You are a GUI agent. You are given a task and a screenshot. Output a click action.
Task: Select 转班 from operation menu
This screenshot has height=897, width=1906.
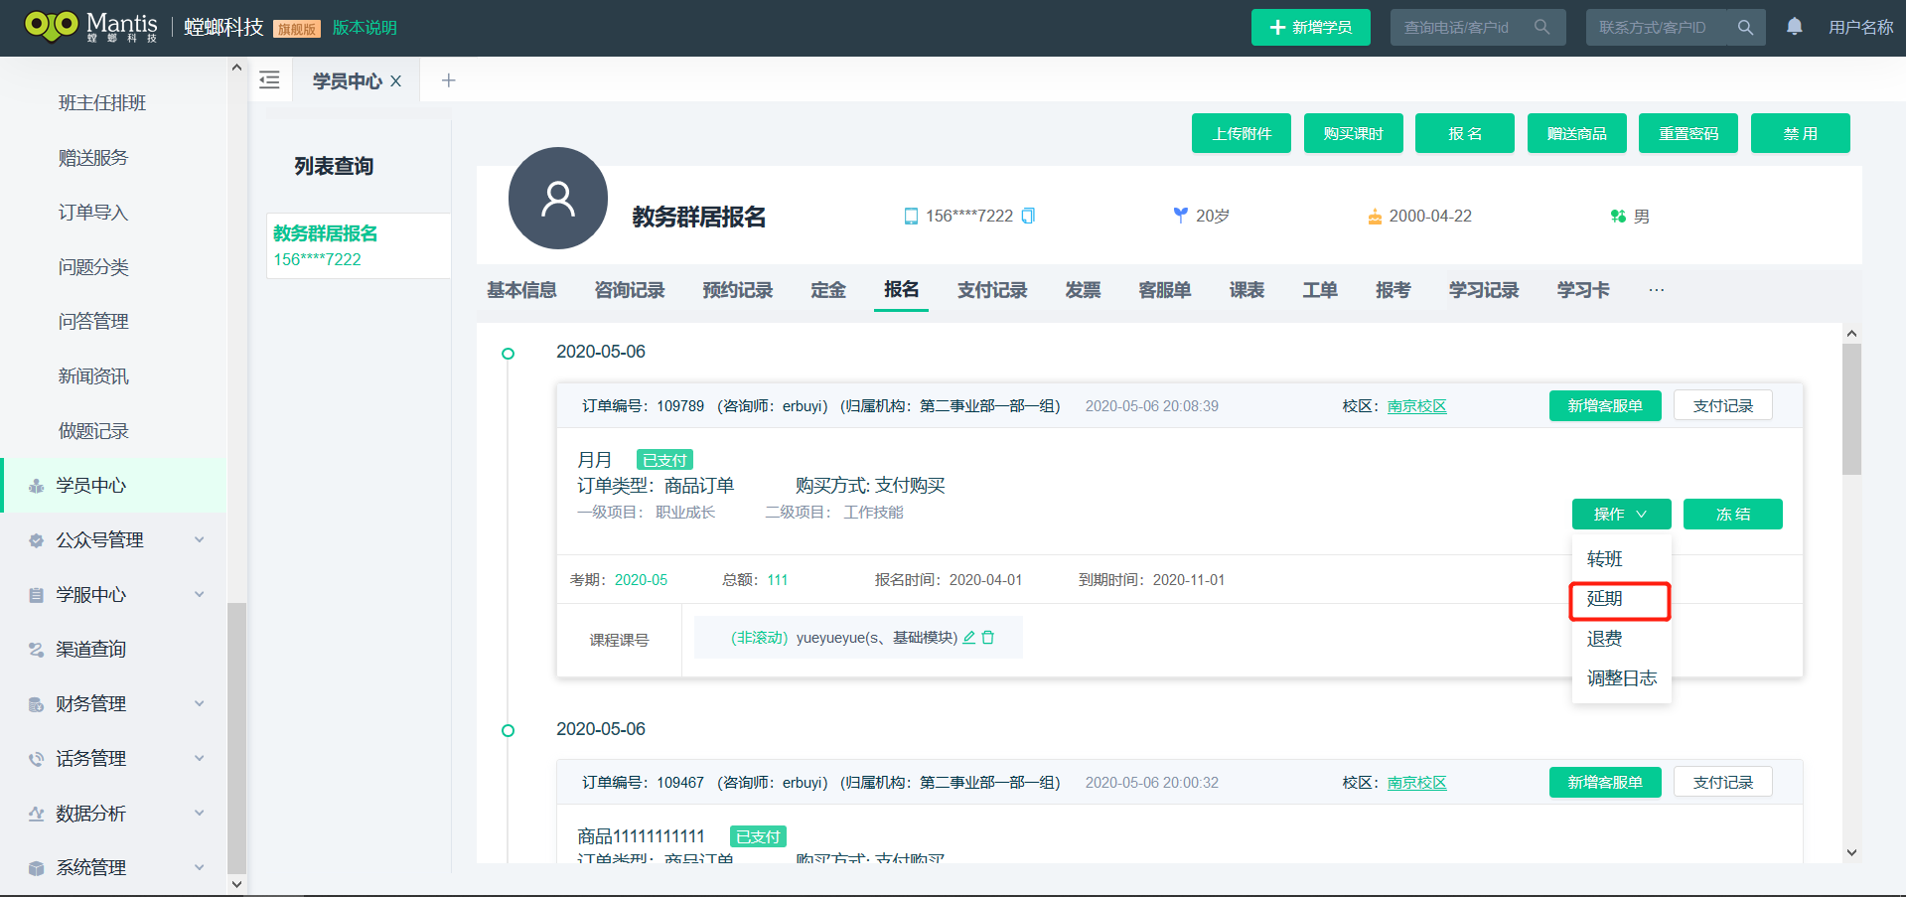pyautogui.click(x=1621, y=559)
